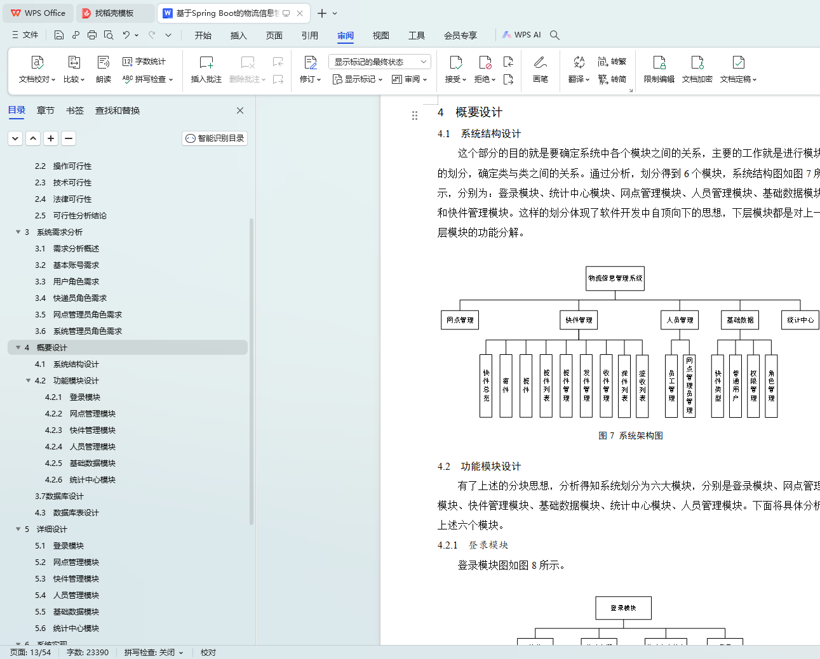
Task: Click the redo arrow icon
Action: tap(152, 35)
